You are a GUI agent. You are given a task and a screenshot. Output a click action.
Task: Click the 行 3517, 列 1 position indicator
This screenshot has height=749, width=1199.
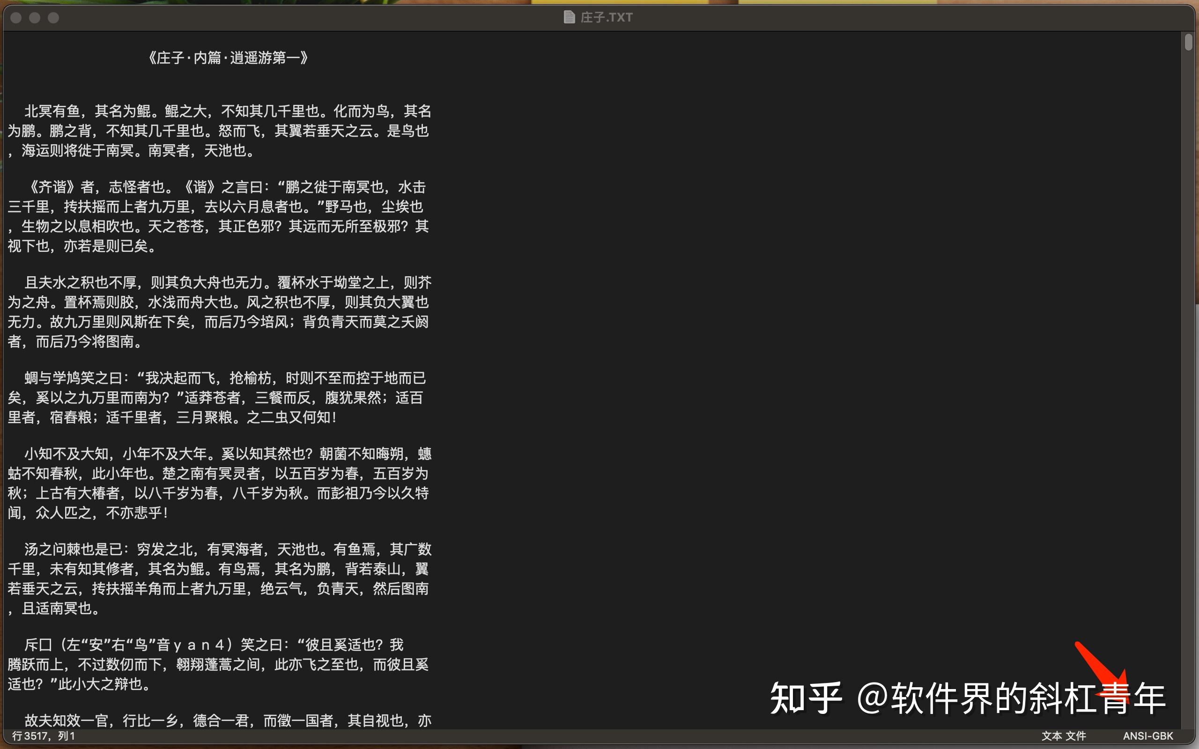pos(44,735)
